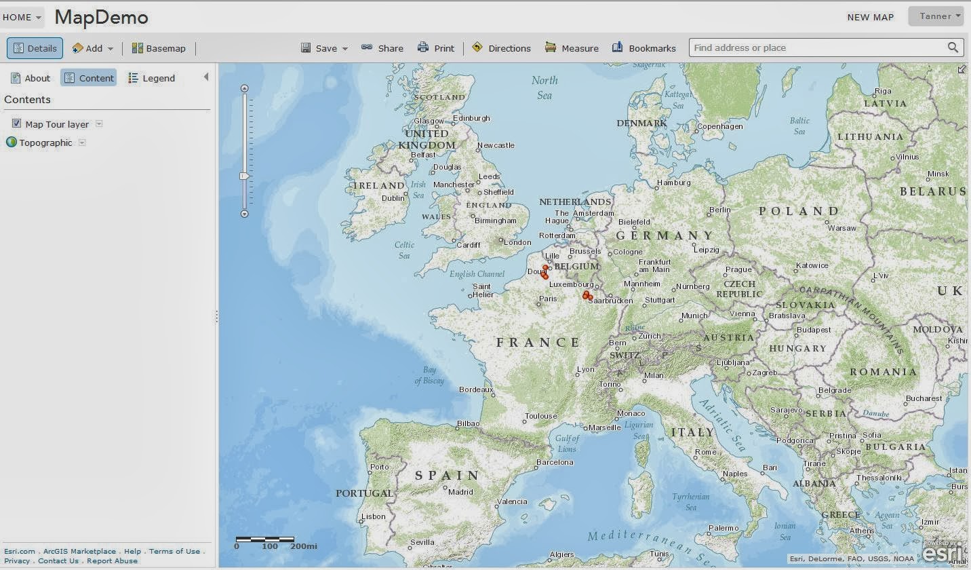The image size is (971, 570).
Task: Click the Contents panel heading
Action: click(27, 99)
